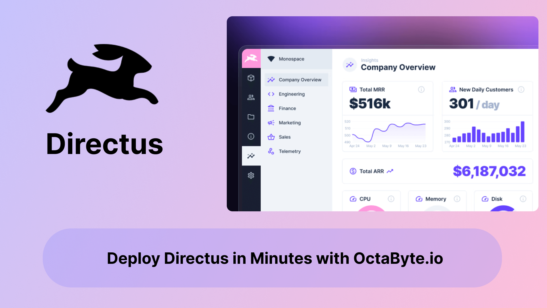Click the Company Overview nav icon
This screenshot has height=308, width=547.
coord(271,80)
